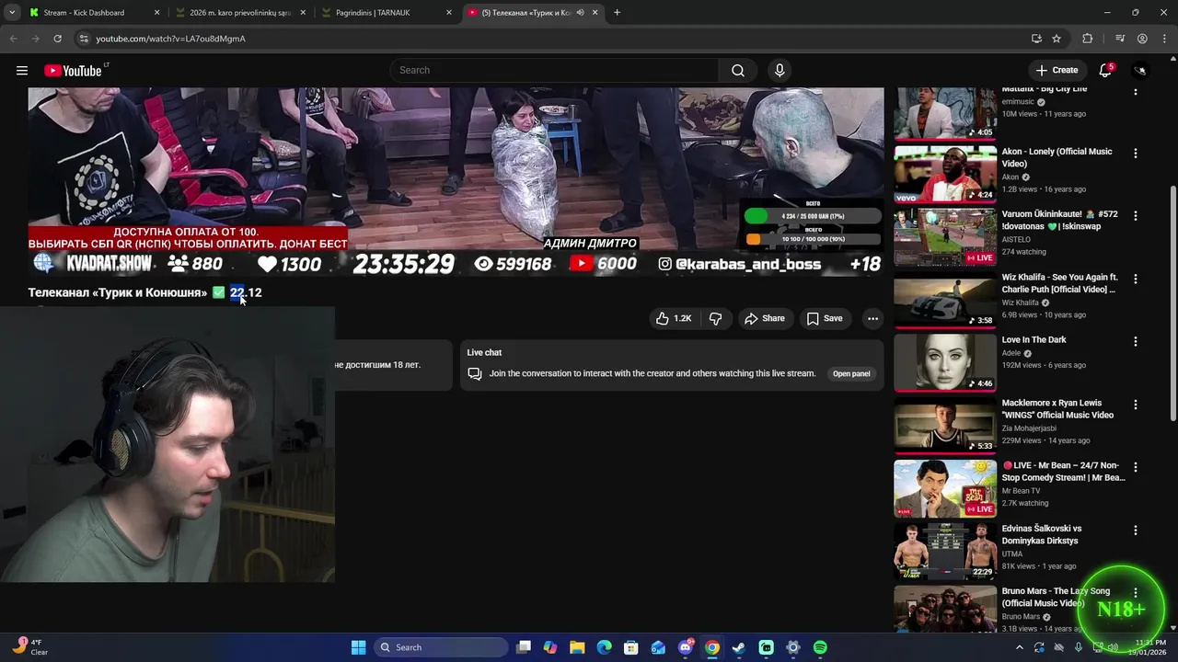Share the video
Image resolution: width=1178 pixels, height=662 pixels.
764,318
